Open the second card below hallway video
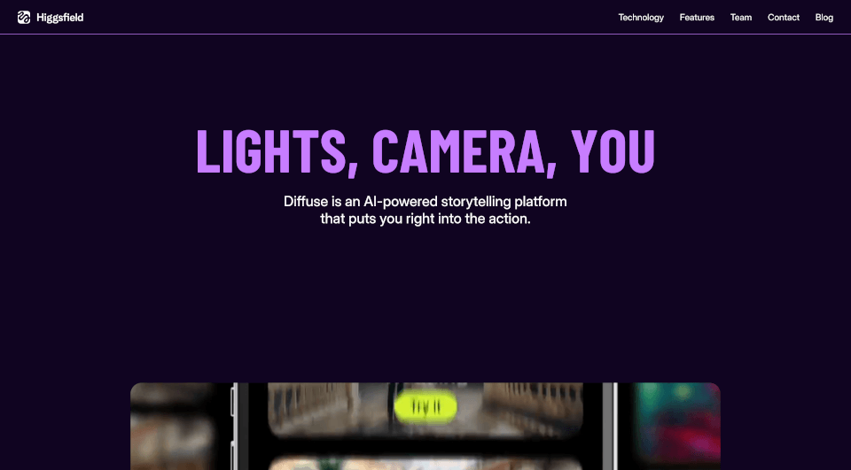Viewport: 851px width, 470px height. click(425, 463)
